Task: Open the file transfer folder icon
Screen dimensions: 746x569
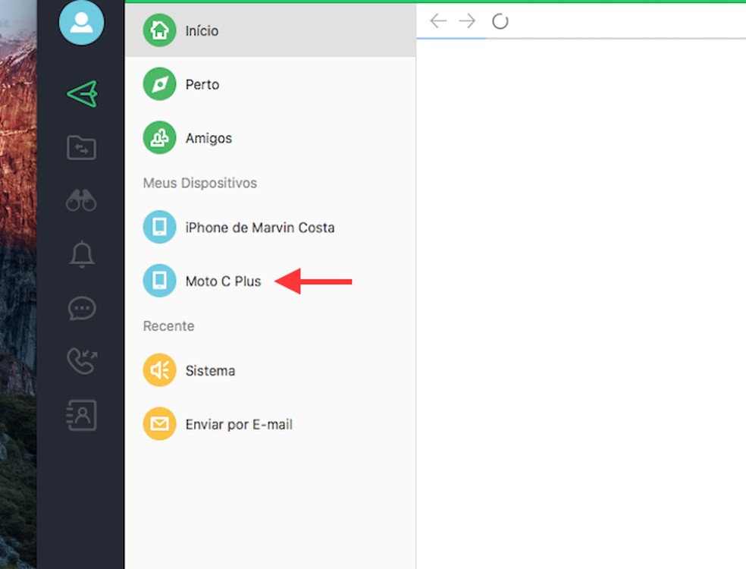Action: (81, 148)
